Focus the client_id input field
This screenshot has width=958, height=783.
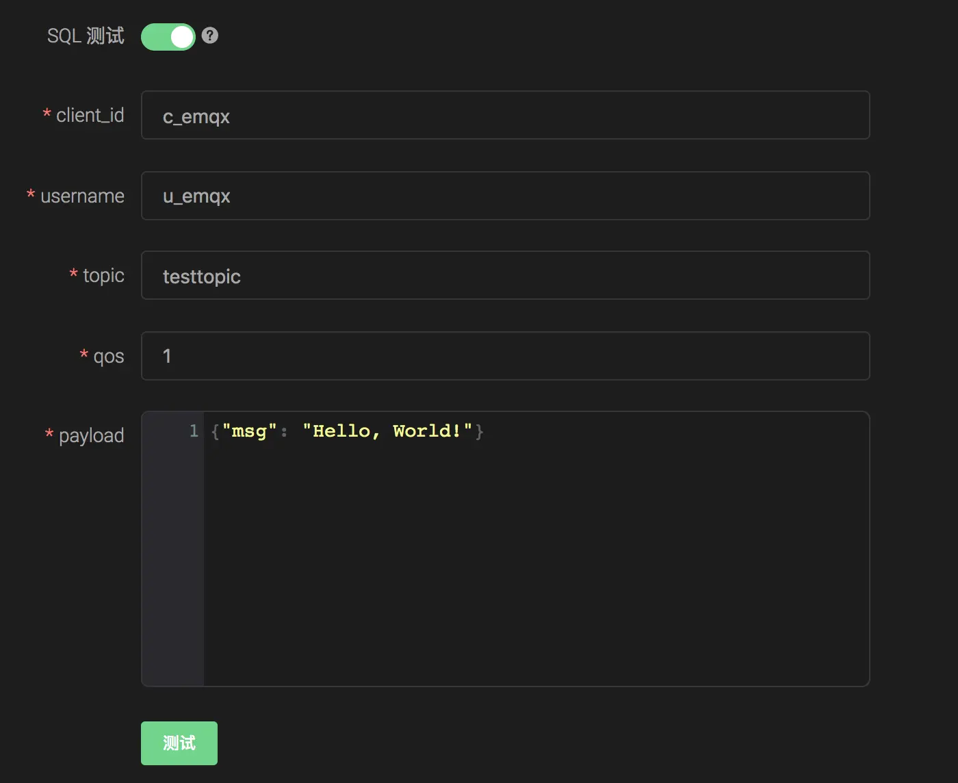coord(505,115)
